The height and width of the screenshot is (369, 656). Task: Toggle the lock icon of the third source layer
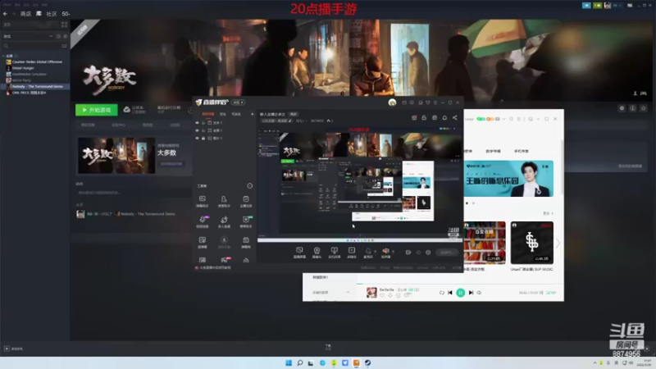[203, 138]
